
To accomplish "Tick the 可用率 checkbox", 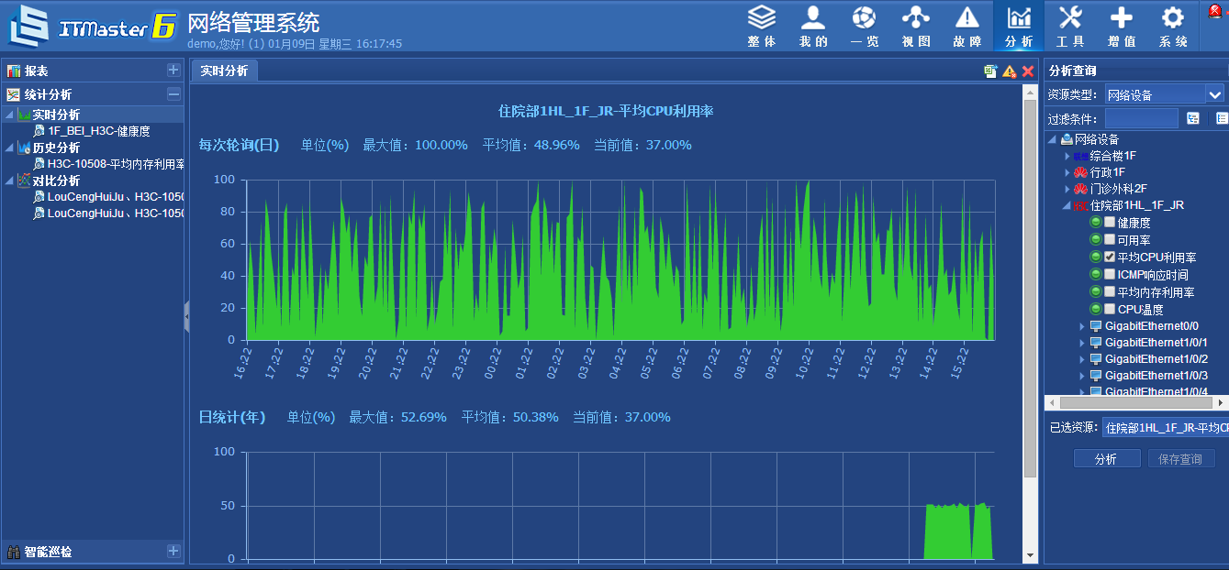I will pos(1110,240).
